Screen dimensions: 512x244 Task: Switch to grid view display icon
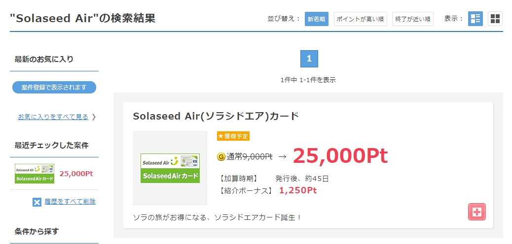click(x=495, y=19)
